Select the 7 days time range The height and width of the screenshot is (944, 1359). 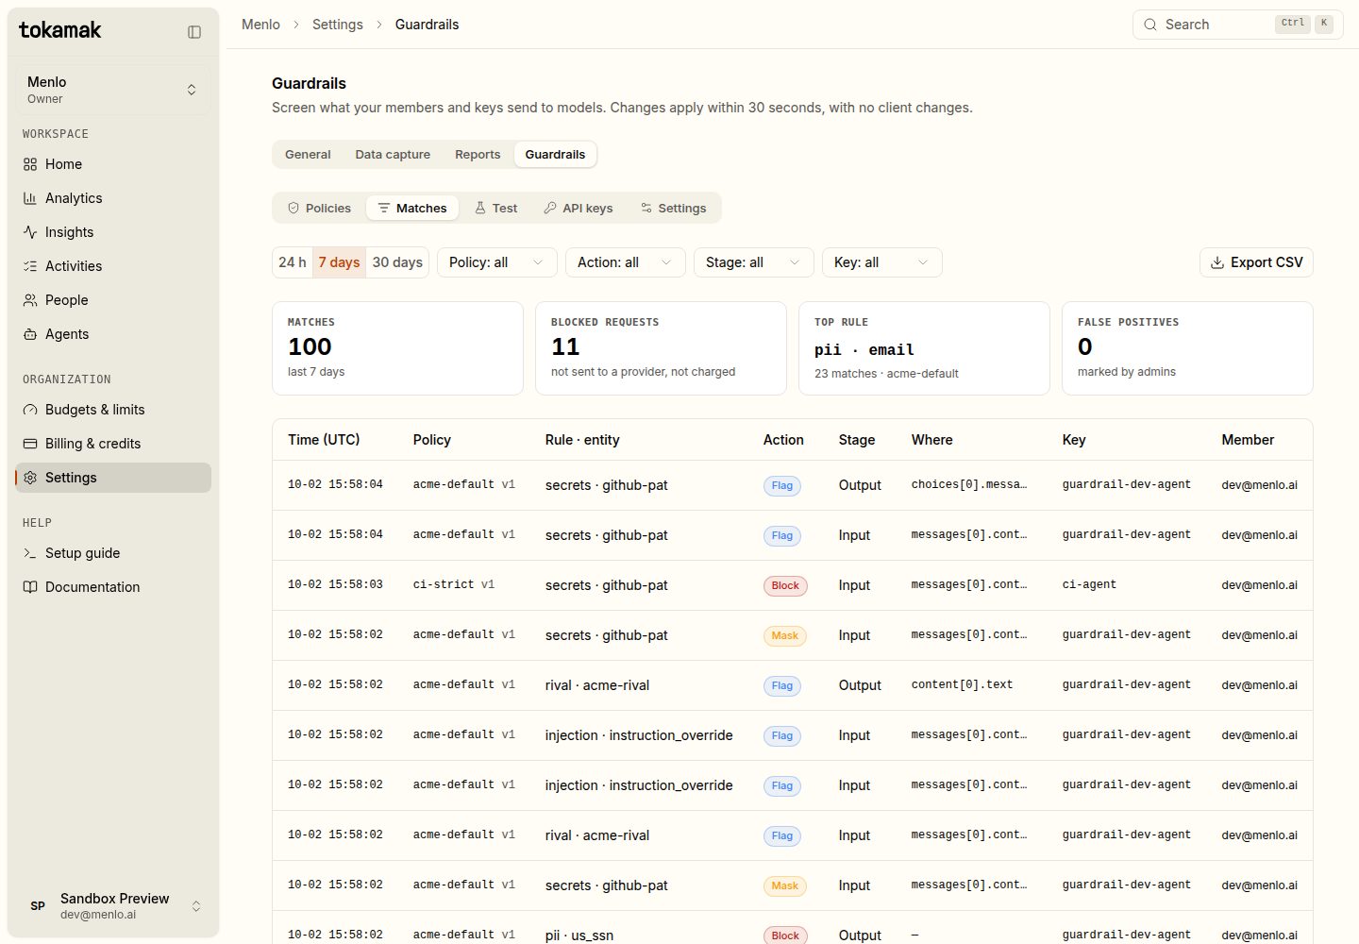[x=339, y=262]
